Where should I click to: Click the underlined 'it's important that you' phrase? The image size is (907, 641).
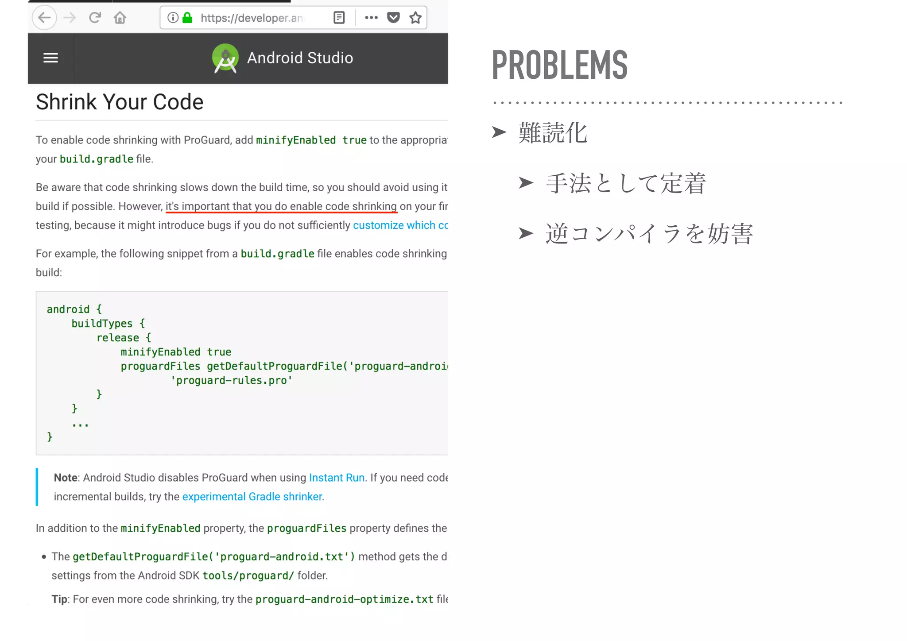281,207
